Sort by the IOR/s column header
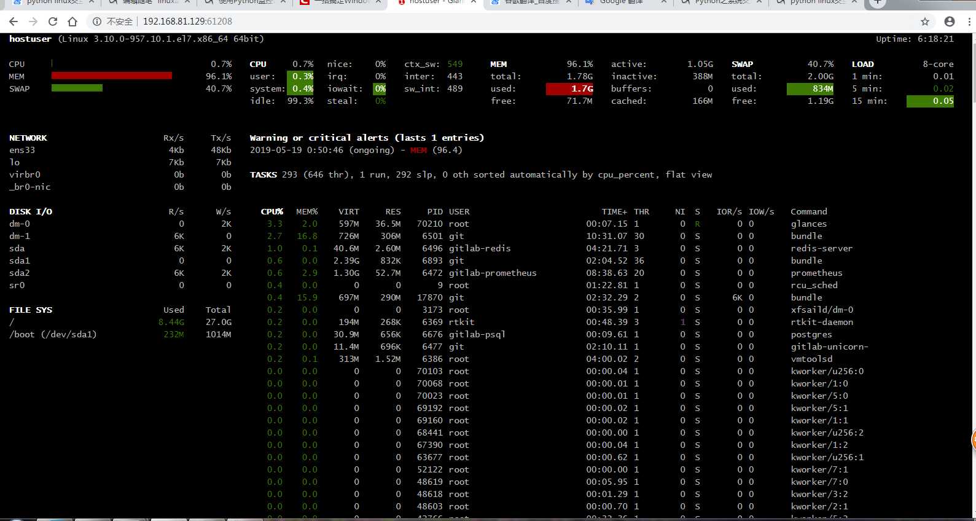Screen dimensions: 976x521 point(729,211)
